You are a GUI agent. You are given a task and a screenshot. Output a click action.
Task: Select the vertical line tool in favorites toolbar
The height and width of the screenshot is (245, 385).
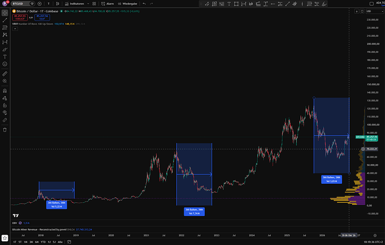pyautogui.click(x=302, y=4)
